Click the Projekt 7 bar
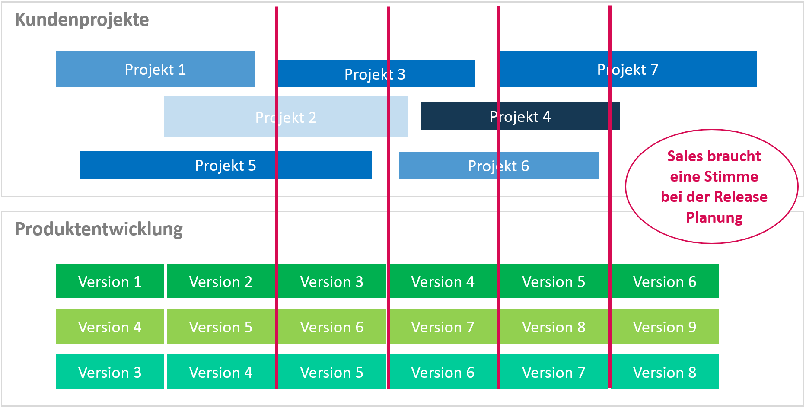 (628, 69)
